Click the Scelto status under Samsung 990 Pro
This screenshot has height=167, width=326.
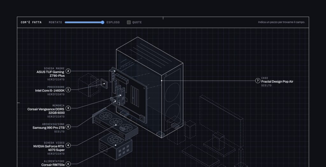pyautogui.click(x=60, y=131)
